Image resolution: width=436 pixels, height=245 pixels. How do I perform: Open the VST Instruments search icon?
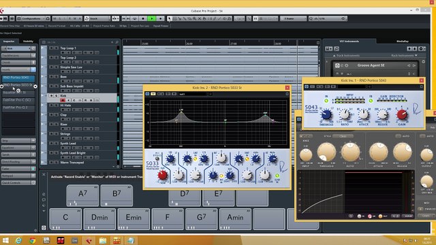coord(337,48)
